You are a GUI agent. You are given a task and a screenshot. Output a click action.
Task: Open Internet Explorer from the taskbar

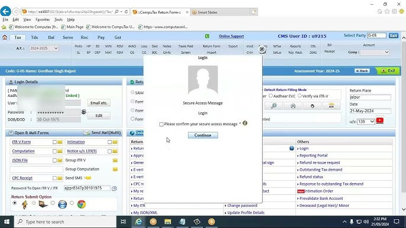point(138,222)
